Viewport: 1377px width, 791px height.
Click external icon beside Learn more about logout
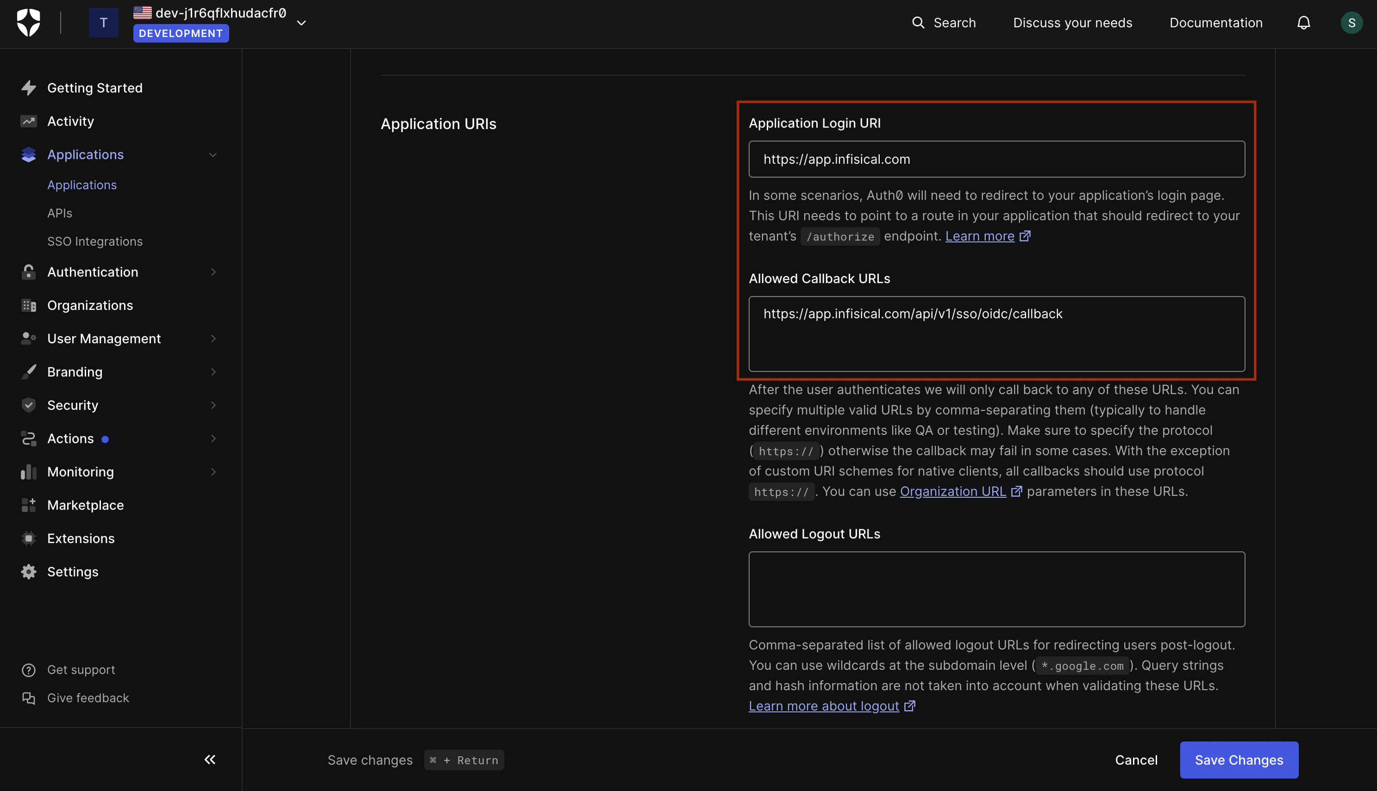click(x=909, y=706)
